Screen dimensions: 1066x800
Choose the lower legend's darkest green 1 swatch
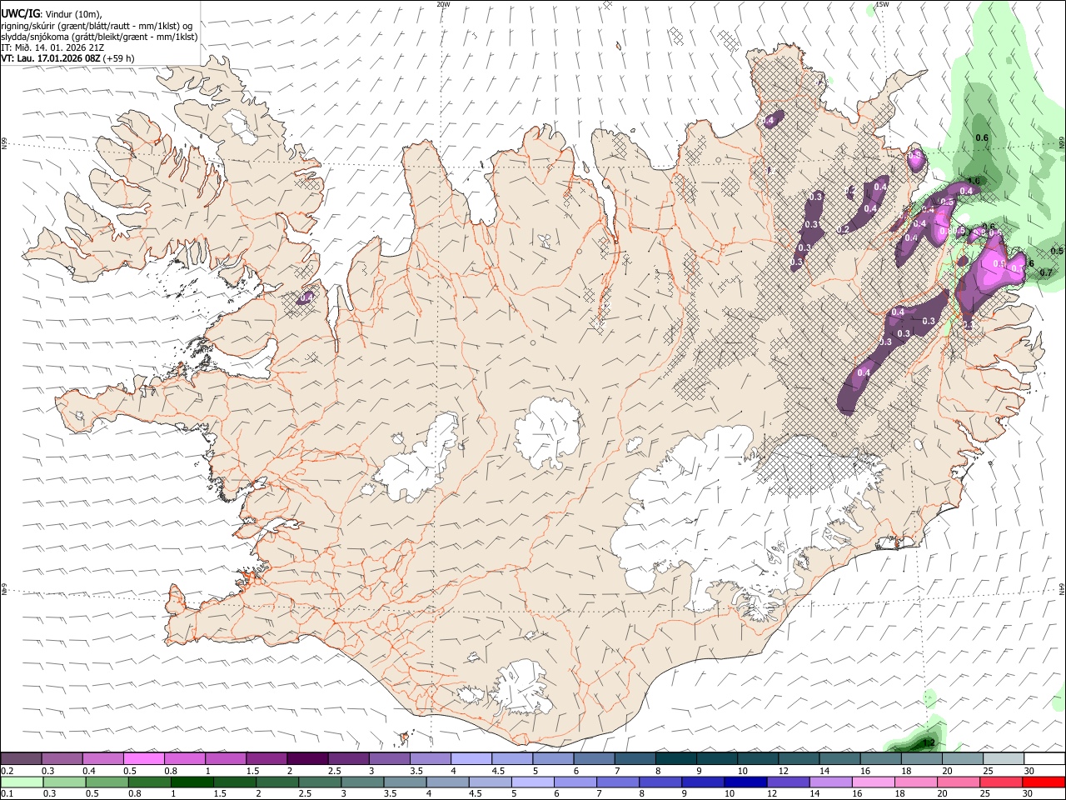(192, 782)
